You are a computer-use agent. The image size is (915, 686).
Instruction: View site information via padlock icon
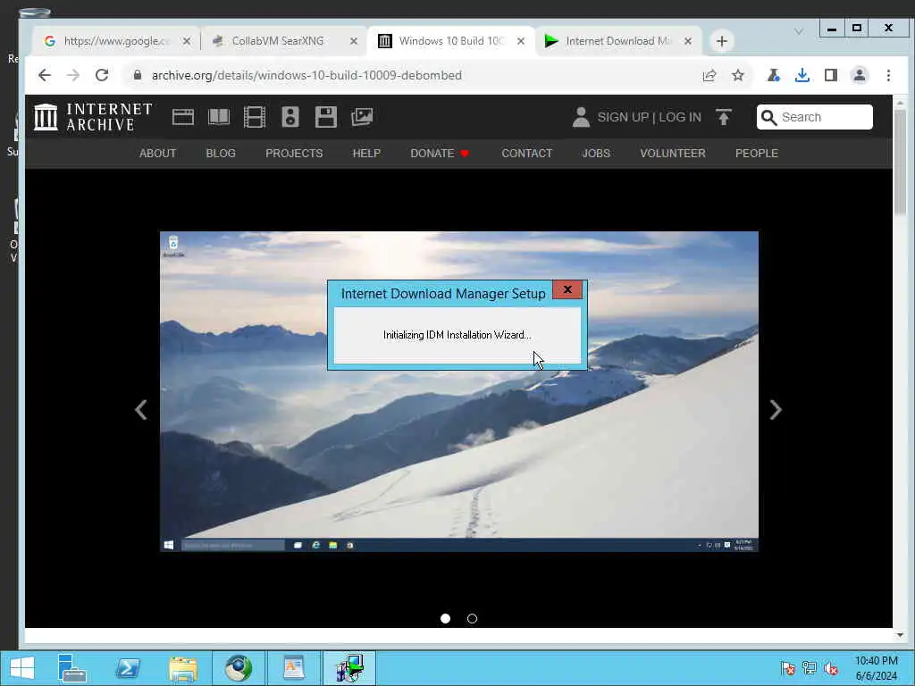[x=137, y=75]
